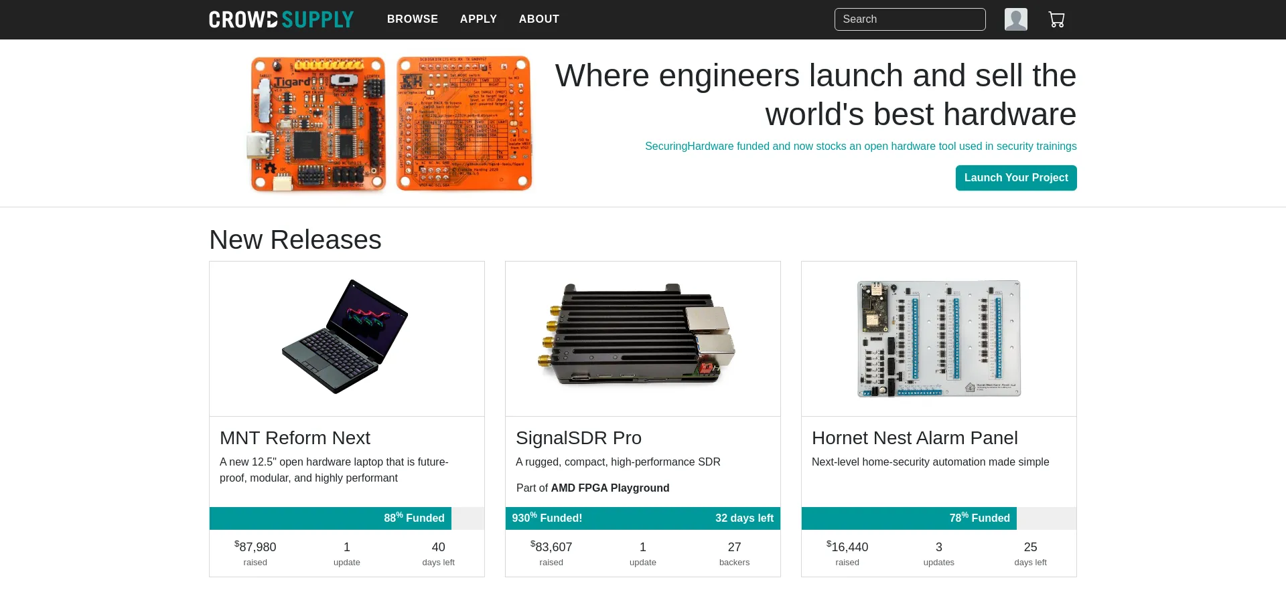Click the Hornet Nest Alarm Panel title

914,438
